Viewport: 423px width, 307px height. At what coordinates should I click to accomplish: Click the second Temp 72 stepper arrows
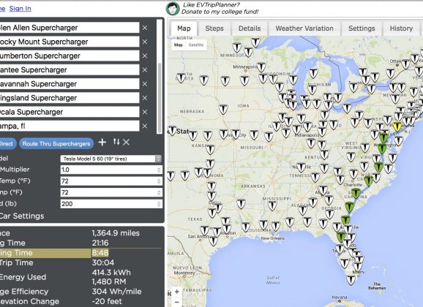(x=159, y=192)
